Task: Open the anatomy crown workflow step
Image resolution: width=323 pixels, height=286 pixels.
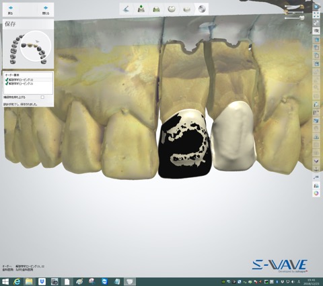Action: [172, 9]
